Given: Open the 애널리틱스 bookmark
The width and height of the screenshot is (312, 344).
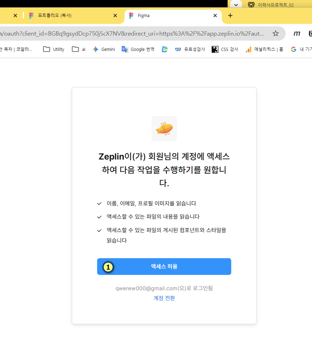Looking at the screenshot, I should pos(264,49).
